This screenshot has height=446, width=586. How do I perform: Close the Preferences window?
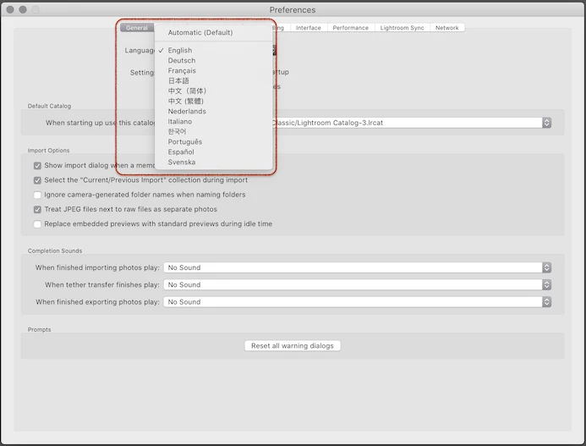(x=10, y=9)
